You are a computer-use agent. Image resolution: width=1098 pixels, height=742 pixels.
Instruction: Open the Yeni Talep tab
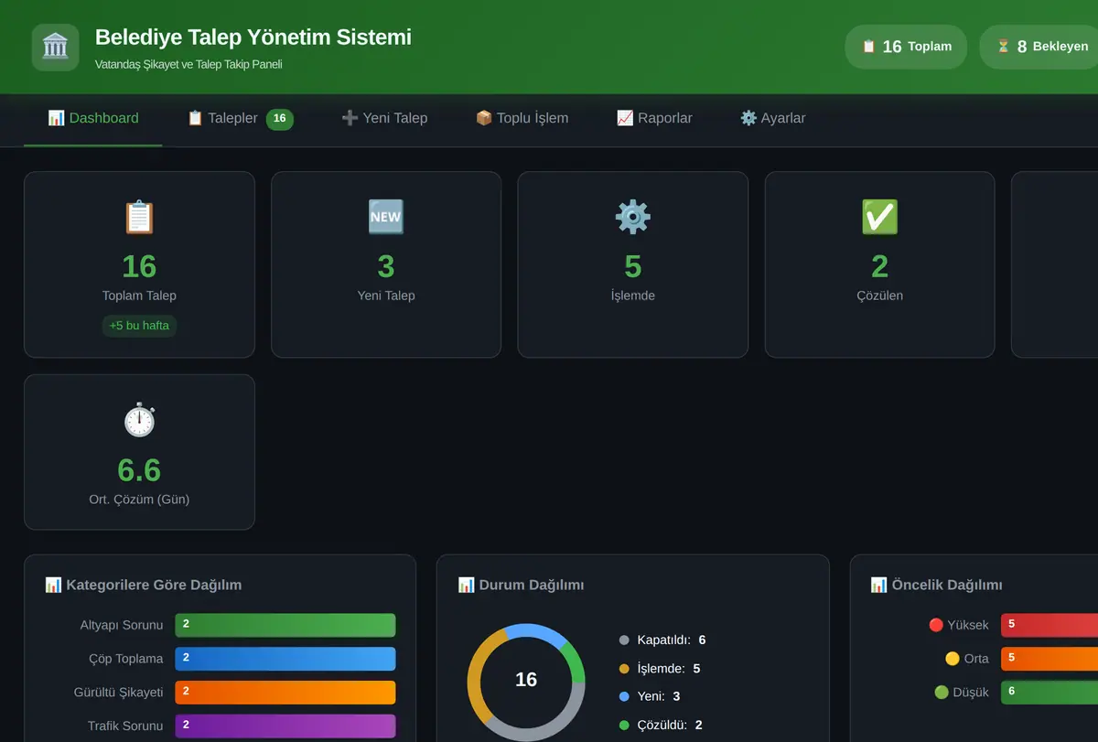384,118
